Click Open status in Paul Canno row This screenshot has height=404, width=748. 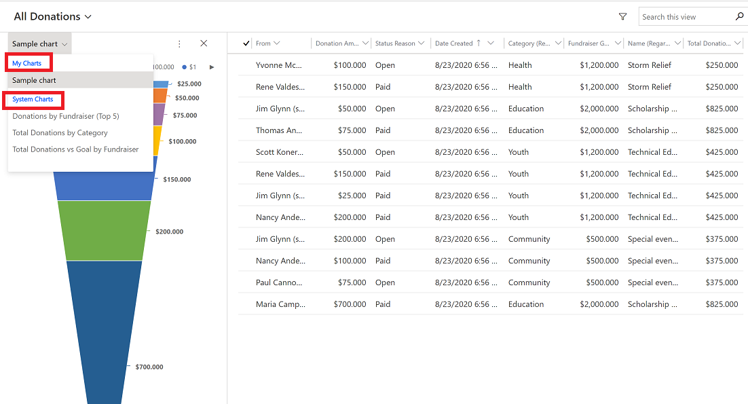pos(385,282)
